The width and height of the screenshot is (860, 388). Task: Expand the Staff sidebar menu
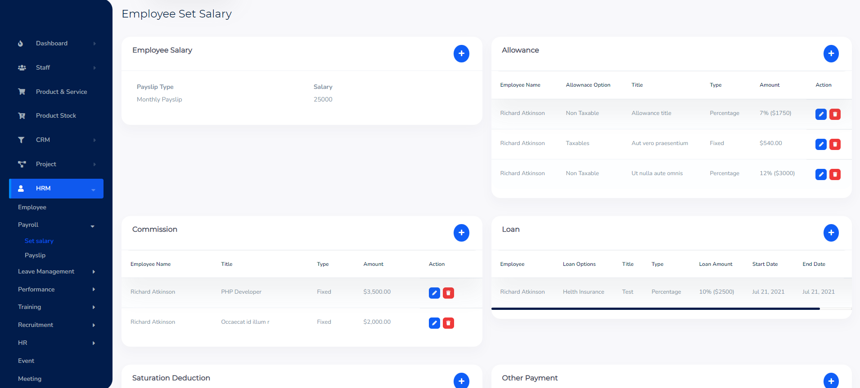(56, 67)
